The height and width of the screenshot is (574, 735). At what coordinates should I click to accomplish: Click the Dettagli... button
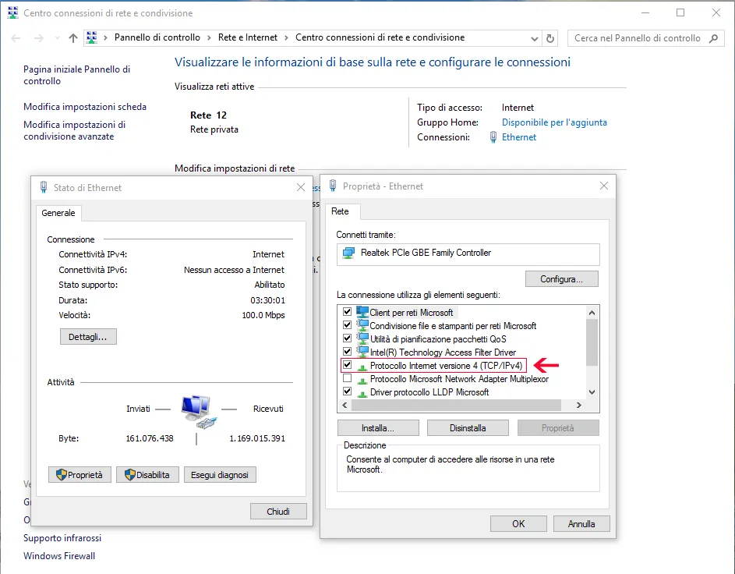88,337
